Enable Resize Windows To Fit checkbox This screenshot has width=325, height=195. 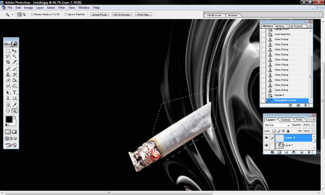[32, 15]
